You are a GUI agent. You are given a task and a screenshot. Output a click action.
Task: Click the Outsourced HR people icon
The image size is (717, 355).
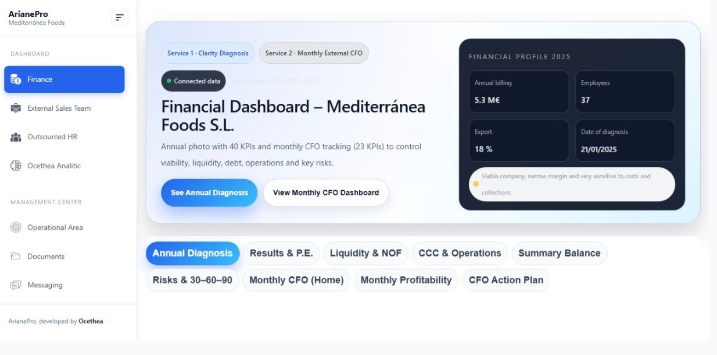(x=16, y=137)
